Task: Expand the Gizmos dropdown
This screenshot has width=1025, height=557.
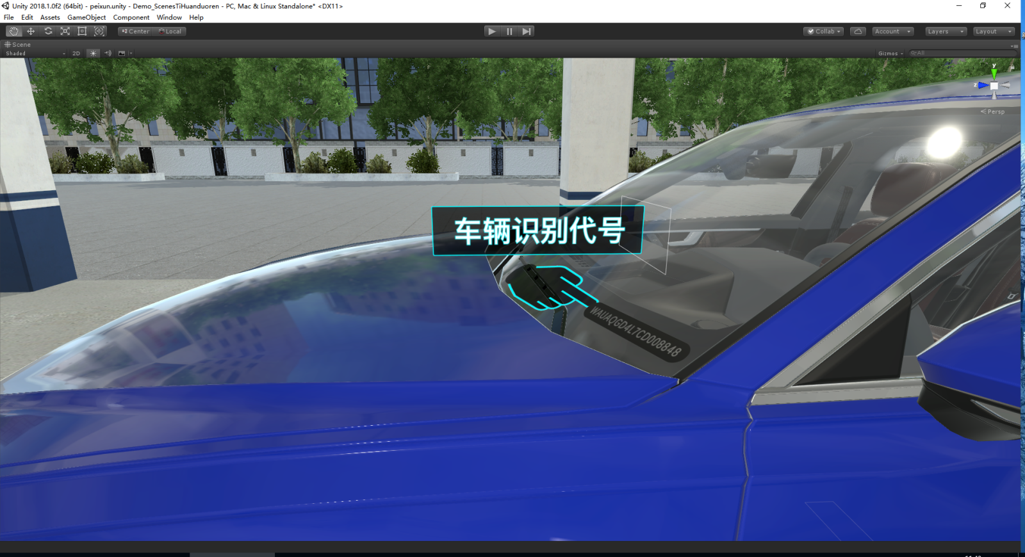Action: coord(890,54)
